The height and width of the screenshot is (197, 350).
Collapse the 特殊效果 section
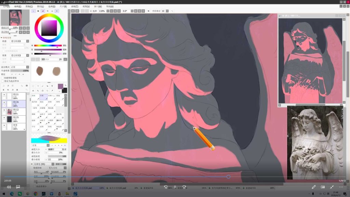[x=2, y=38]
